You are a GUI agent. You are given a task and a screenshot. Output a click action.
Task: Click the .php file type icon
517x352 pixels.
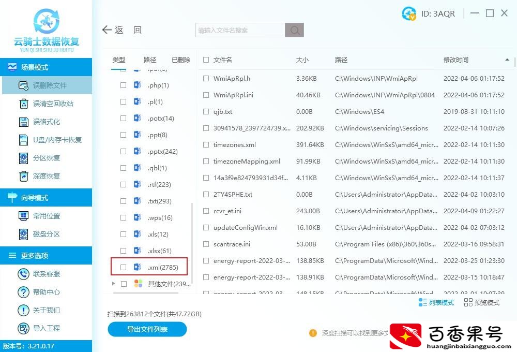[x=138, y=85]
